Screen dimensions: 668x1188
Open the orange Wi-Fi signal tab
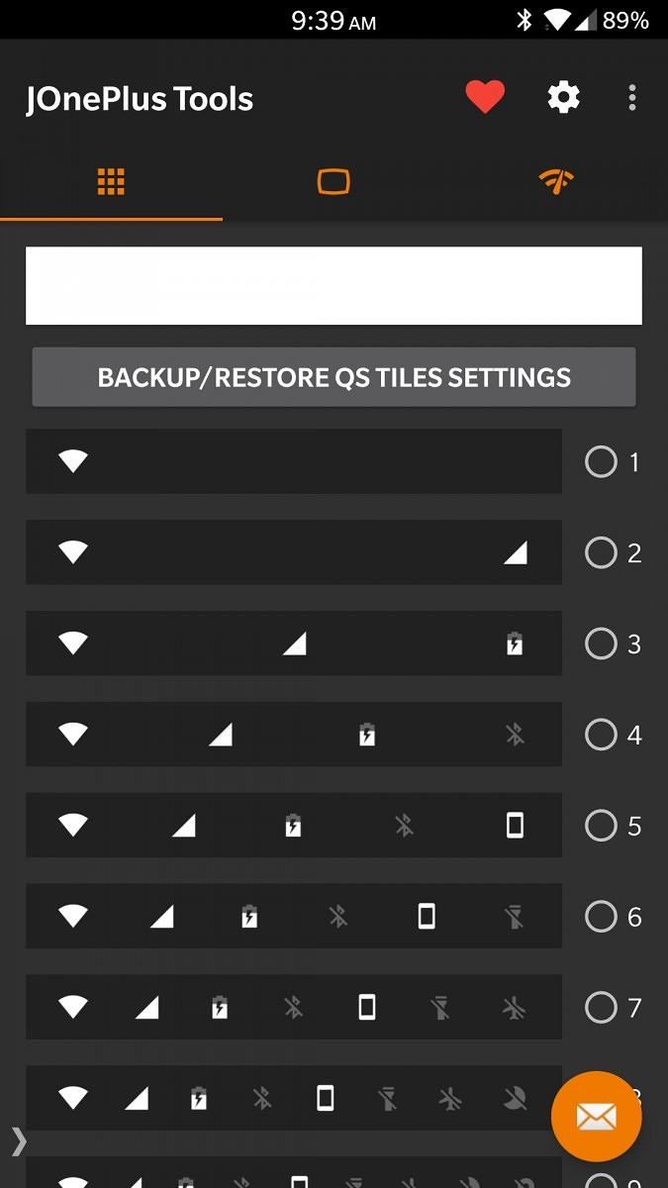[x=556, y=182]
